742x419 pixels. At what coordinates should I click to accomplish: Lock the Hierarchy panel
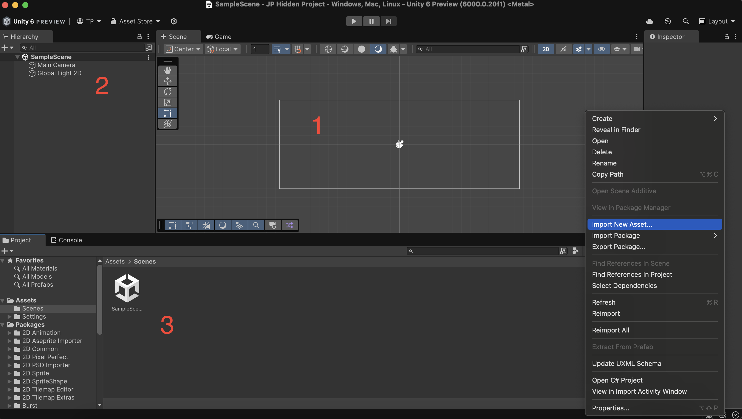coord(140,36)
